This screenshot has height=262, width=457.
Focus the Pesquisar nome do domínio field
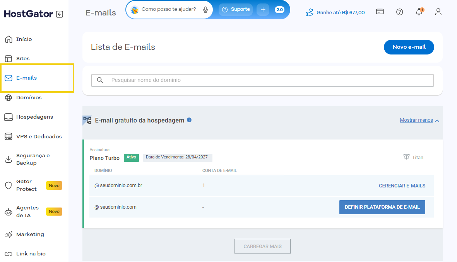[x=262, y=80]
